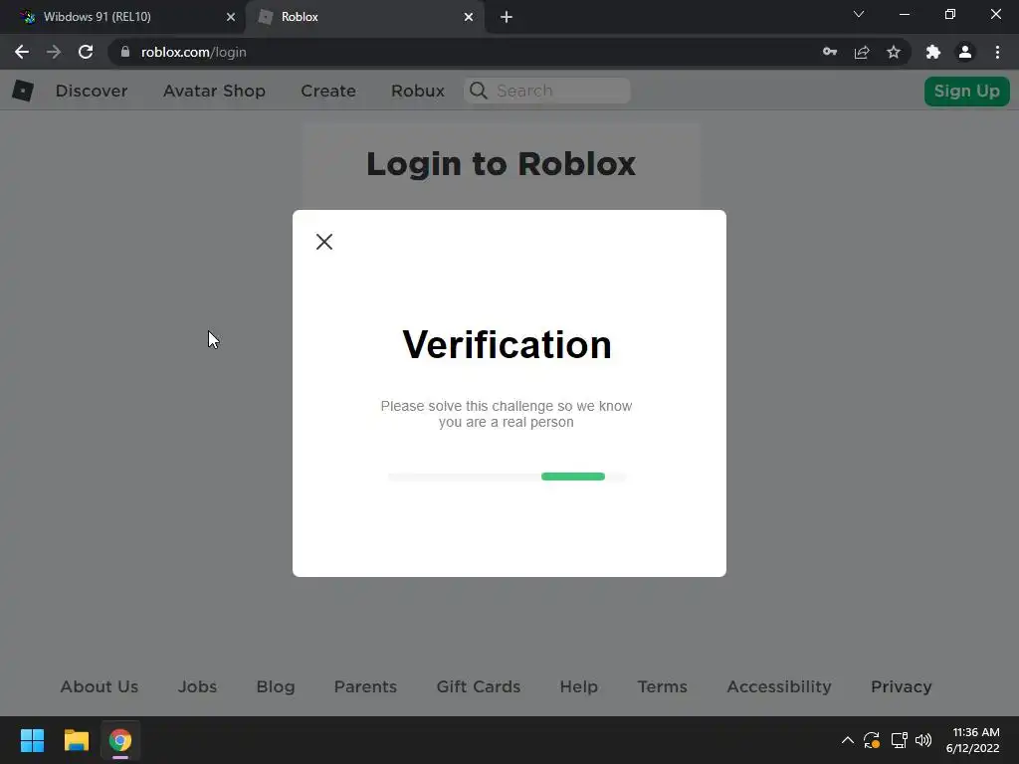Click the magnifier search icon

[x=479, y=91]
